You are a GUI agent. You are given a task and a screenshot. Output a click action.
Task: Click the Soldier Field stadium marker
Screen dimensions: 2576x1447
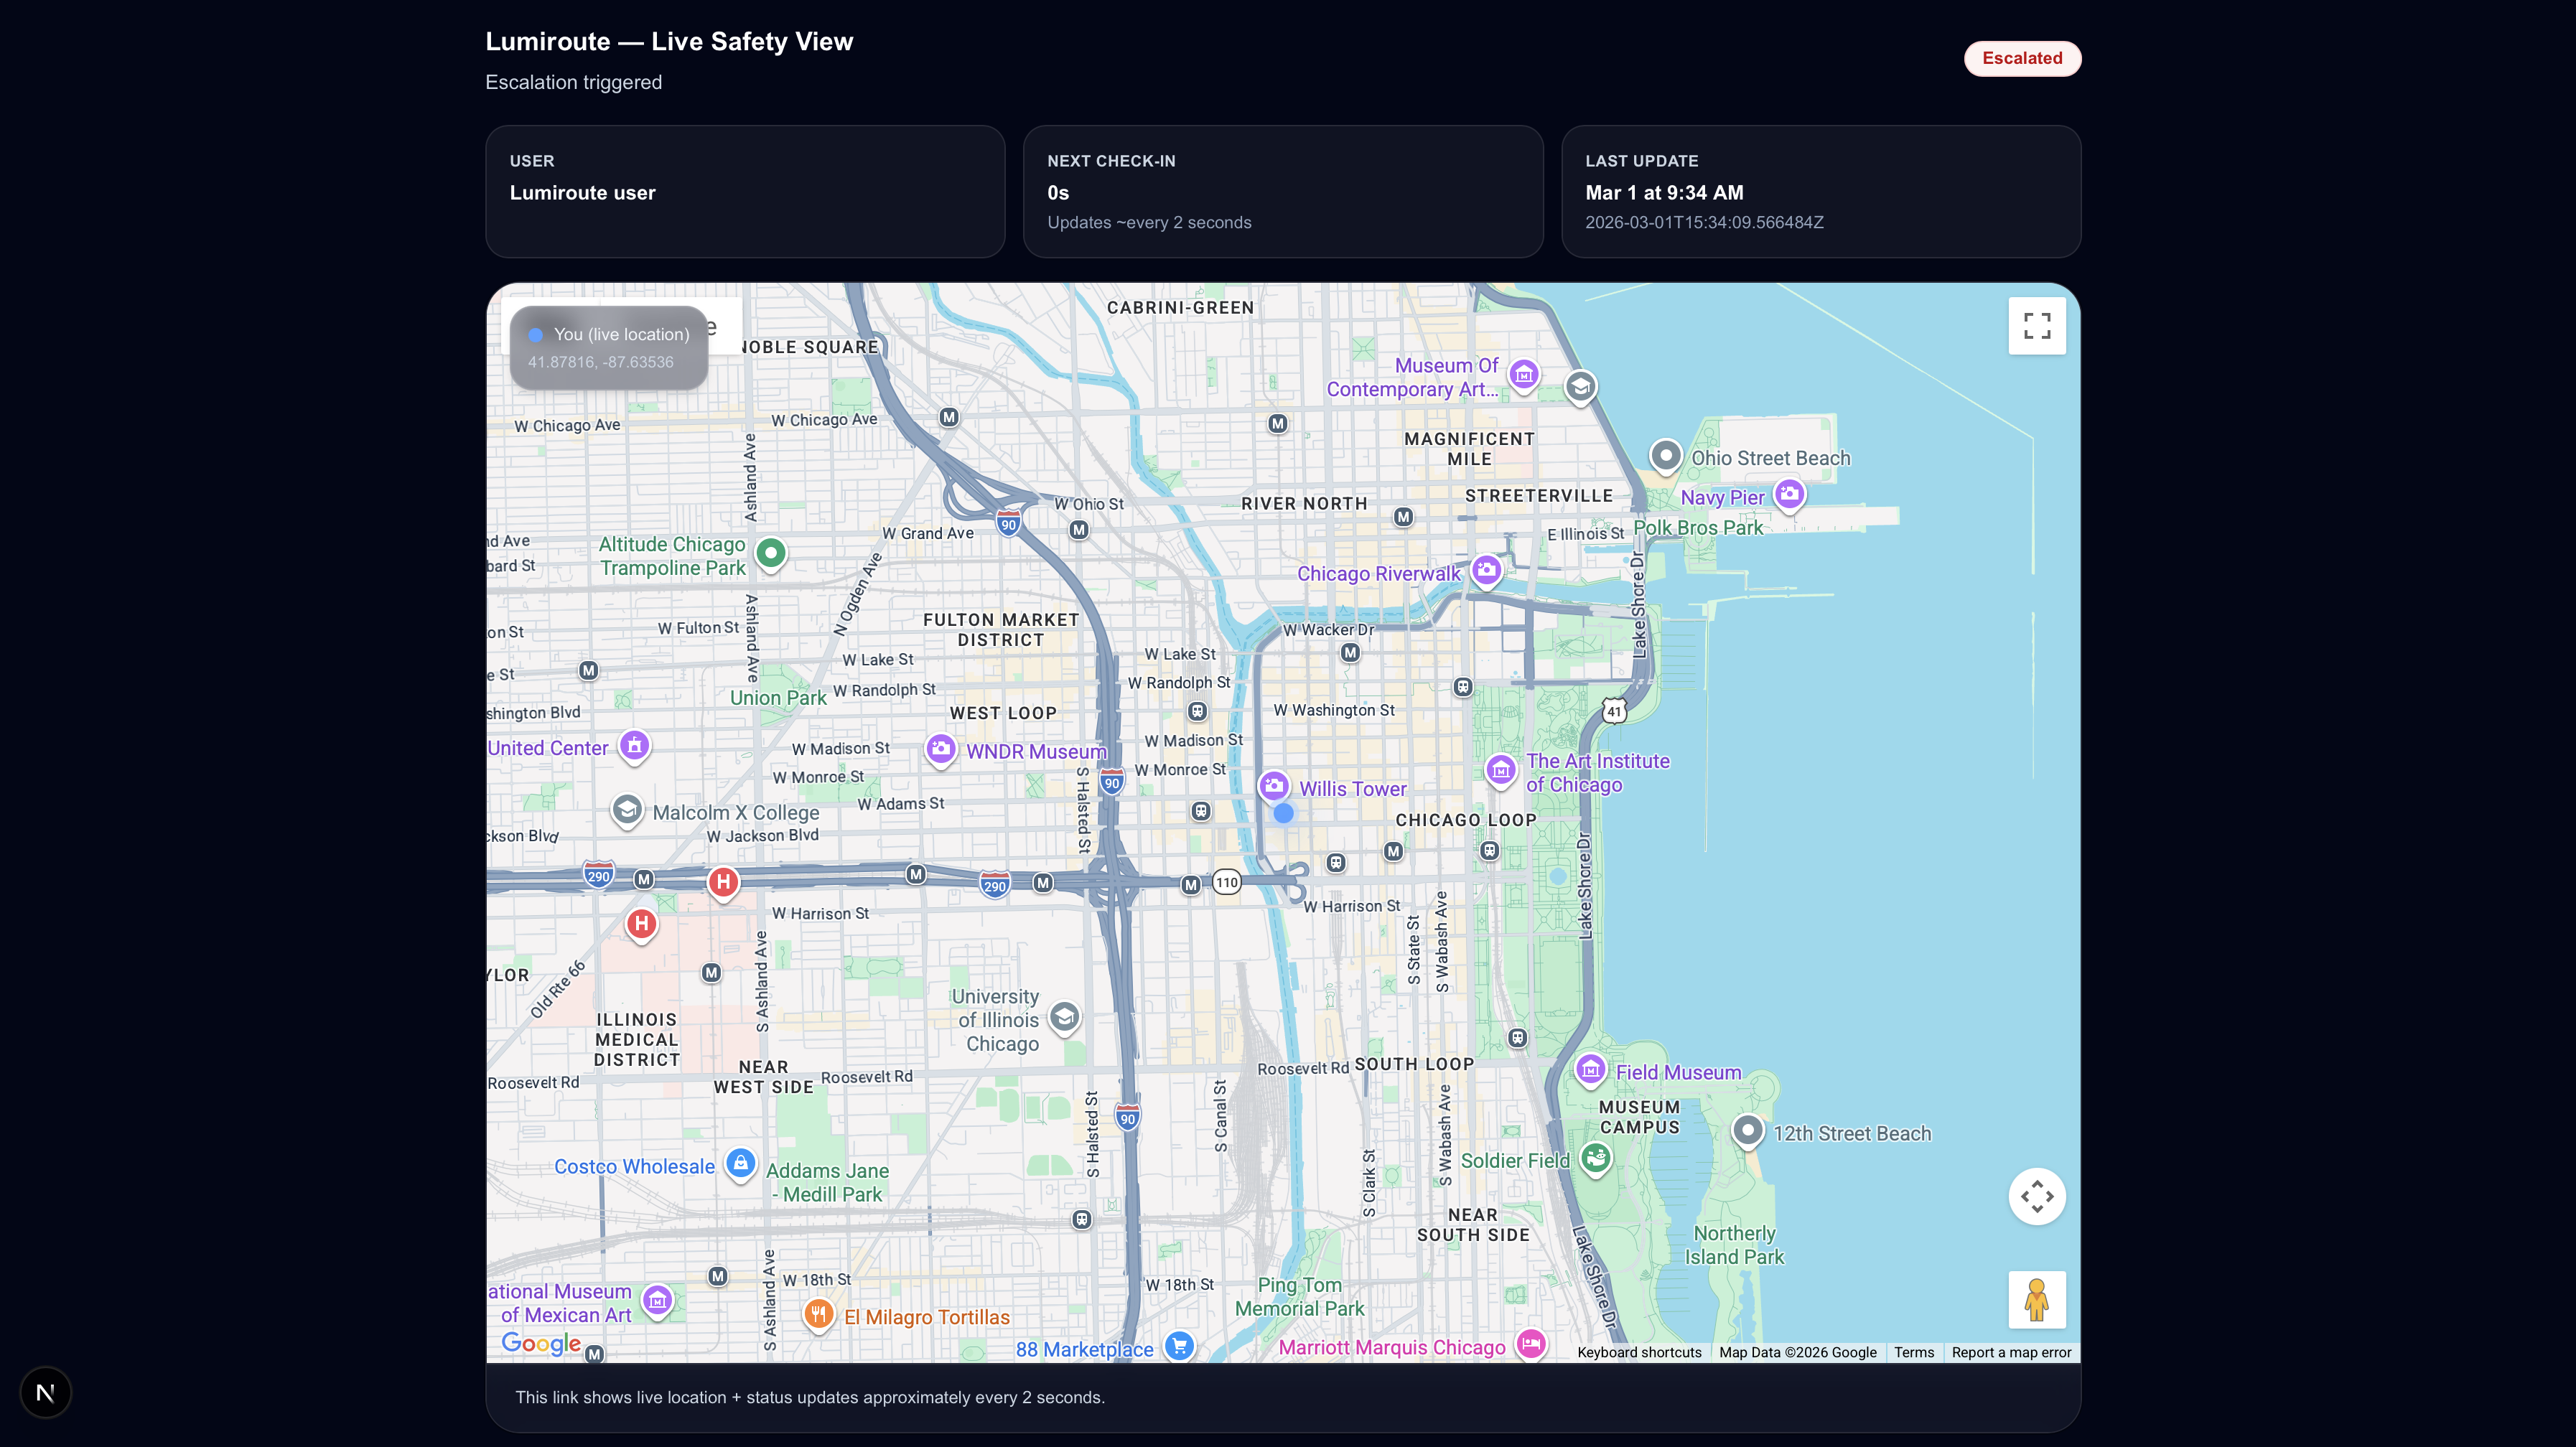coord(1596,1159)
